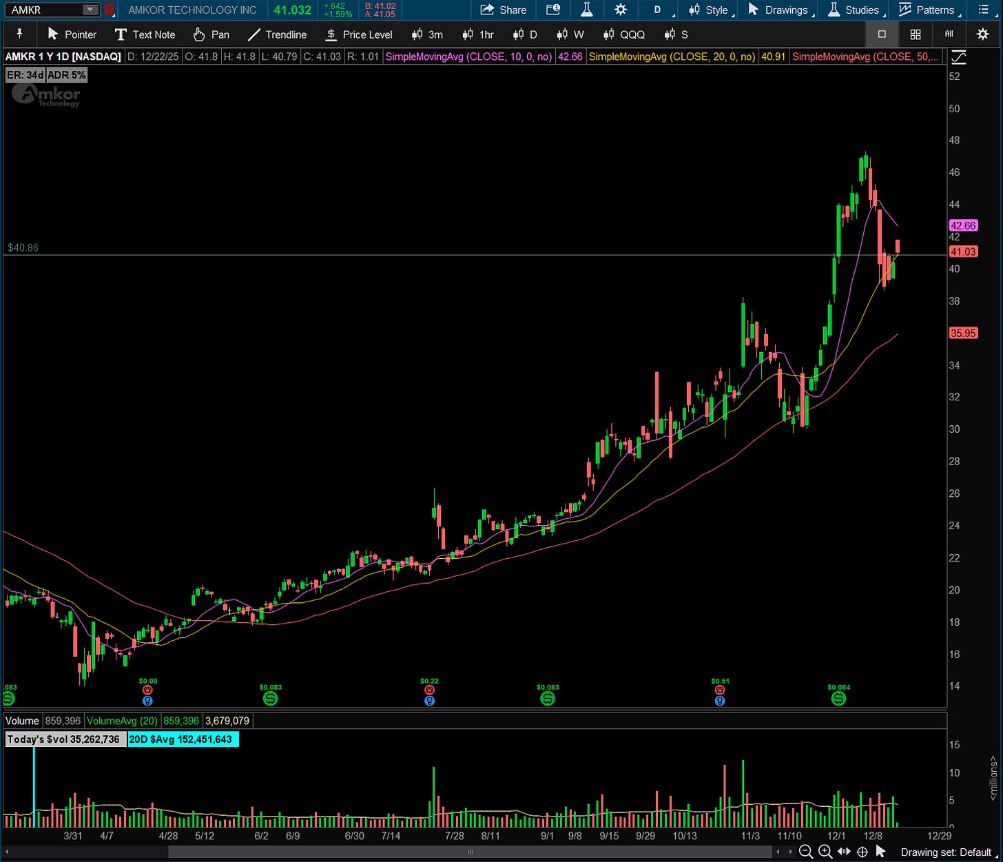Click the 35.95 red price bubble
This screenshot has width=1003, height=862.
point(963,333)
